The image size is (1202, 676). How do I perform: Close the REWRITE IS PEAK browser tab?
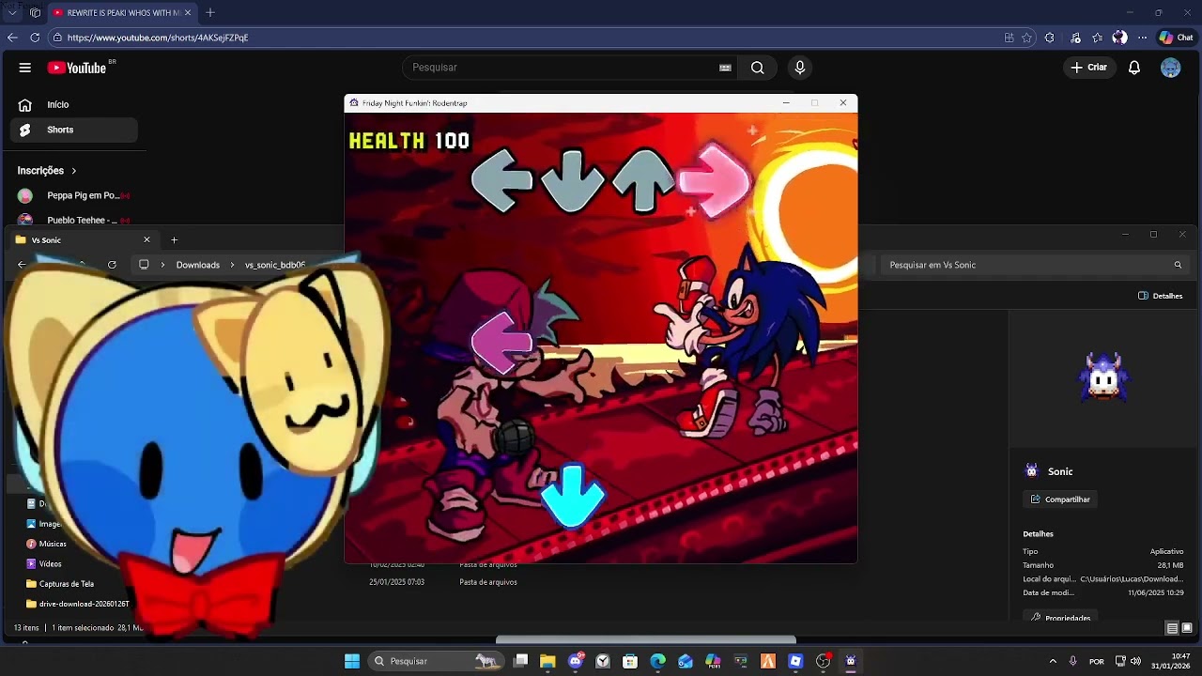tap(188, 13)
